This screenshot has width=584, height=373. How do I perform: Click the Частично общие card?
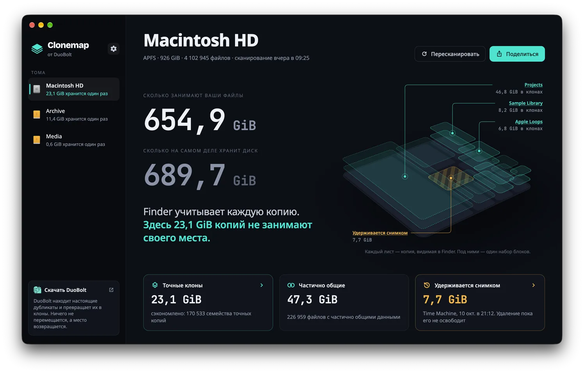point(344,302)
